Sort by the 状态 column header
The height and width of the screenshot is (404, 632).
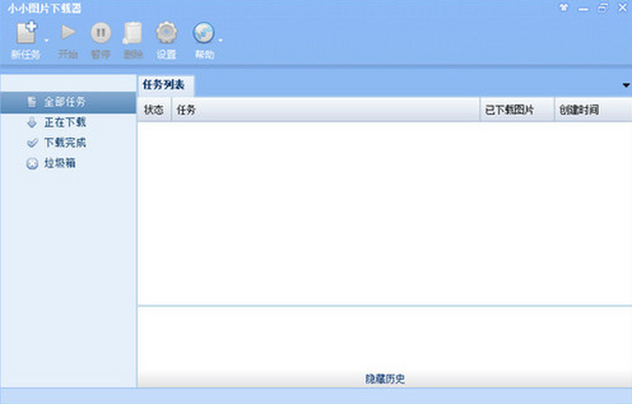154,110
